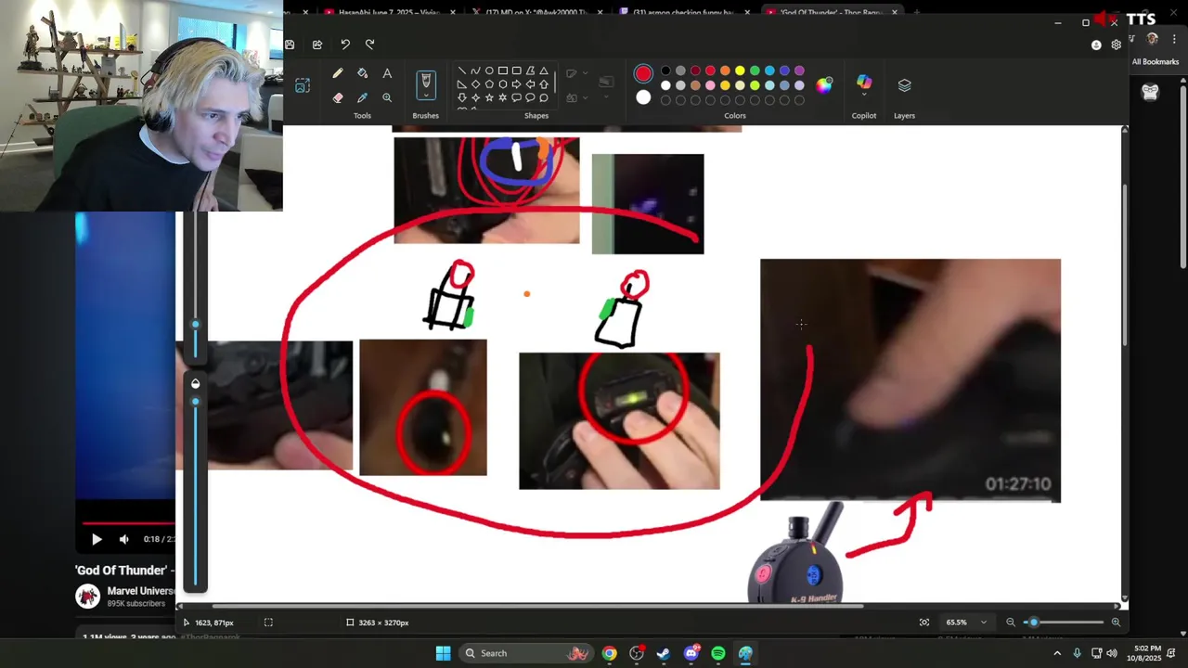Image resolution: width=1188 pixels, height=668 pixels.
Task: Open the All Bookmarks folder
Action: (1156, 62)
